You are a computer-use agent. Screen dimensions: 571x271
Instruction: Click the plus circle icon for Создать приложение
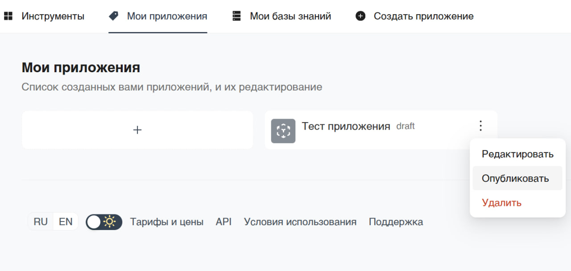click(360, 16)
